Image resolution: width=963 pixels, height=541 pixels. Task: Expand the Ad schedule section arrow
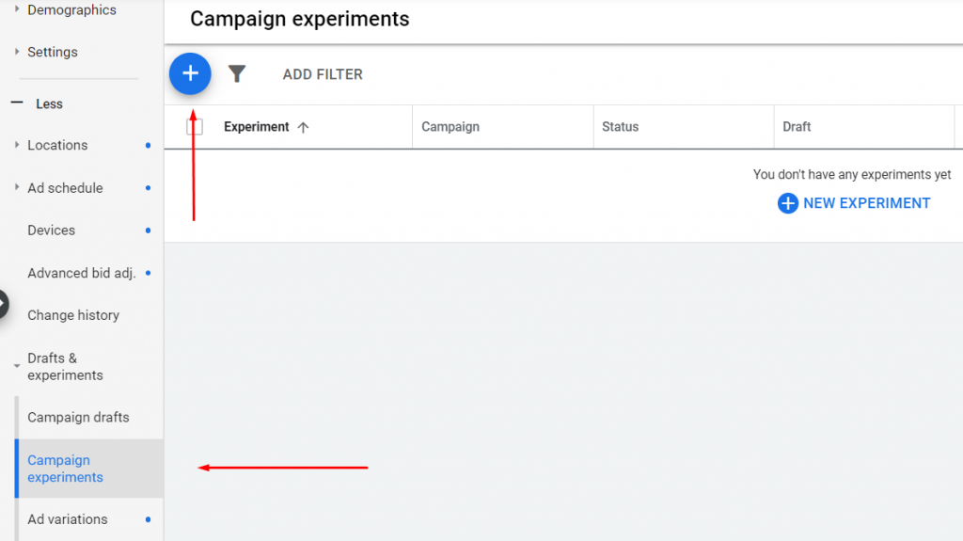(x=17, y=187)
